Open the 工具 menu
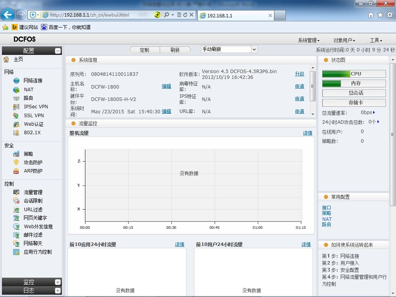 [x=376, y=40]
